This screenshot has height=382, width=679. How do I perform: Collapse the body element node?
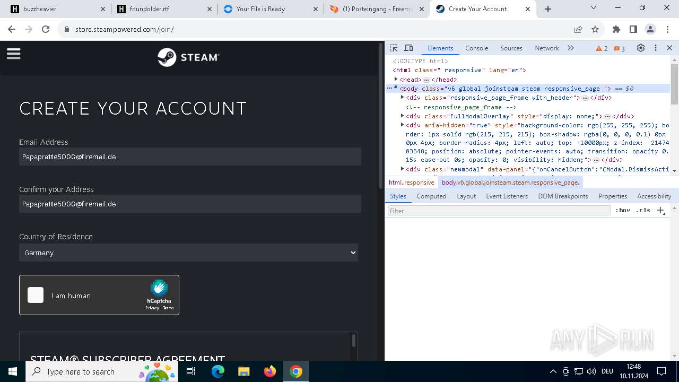pyautogui.click(x=396, y=88)
